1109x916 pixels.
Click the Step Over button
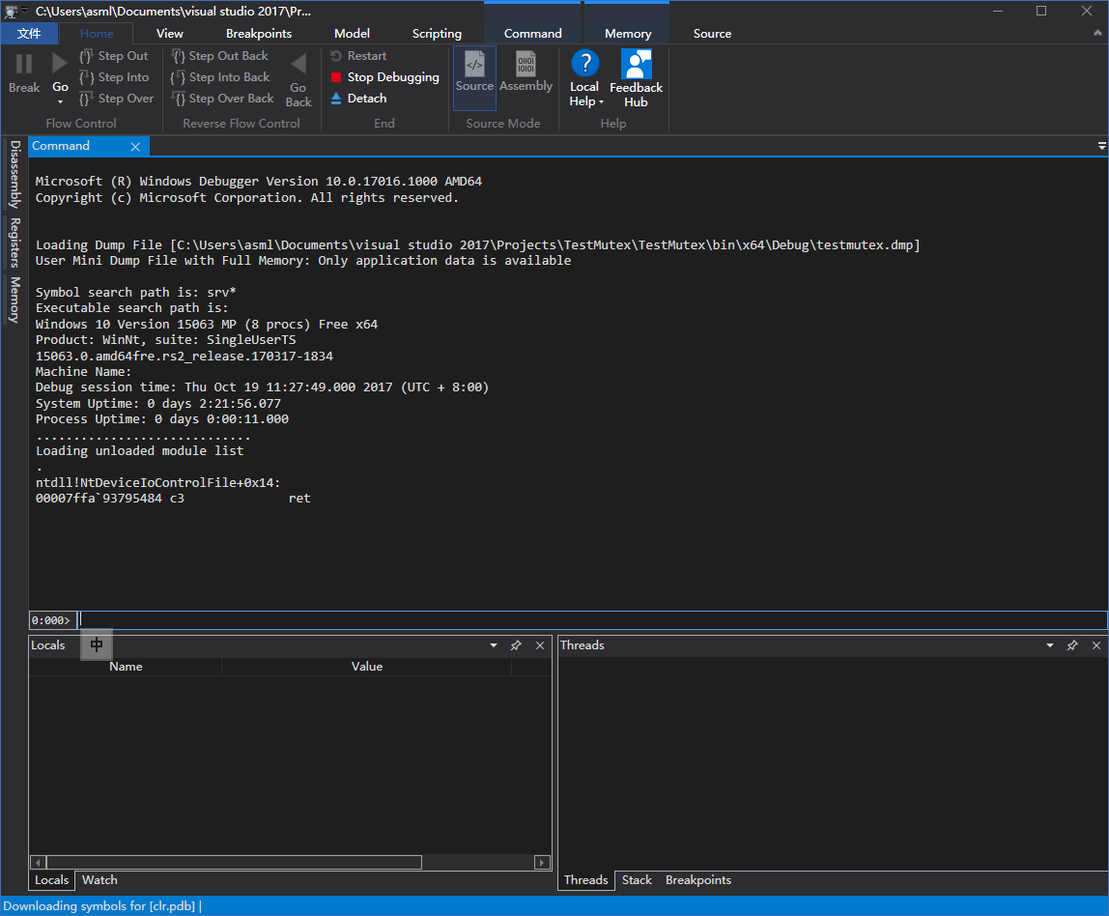click(117, 99)
